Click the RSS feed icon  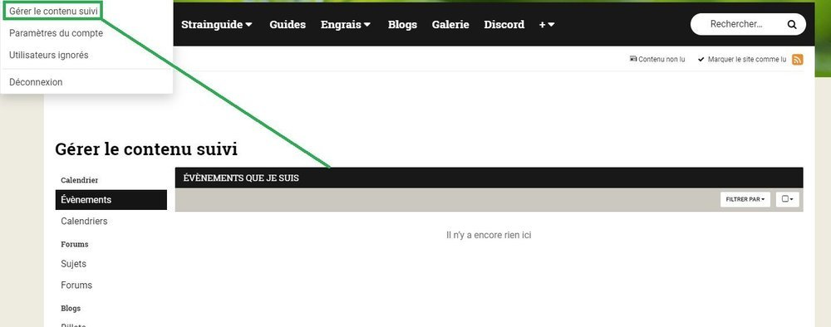pyautogui.click(x=797, y=59)
